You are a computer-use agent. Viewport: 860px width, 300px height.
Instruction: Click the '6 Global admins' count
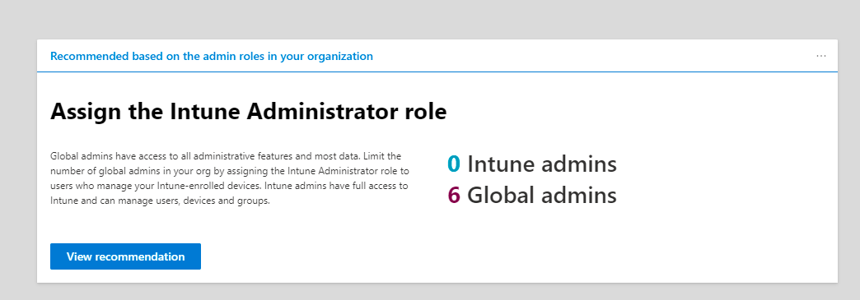pos(532,195)
